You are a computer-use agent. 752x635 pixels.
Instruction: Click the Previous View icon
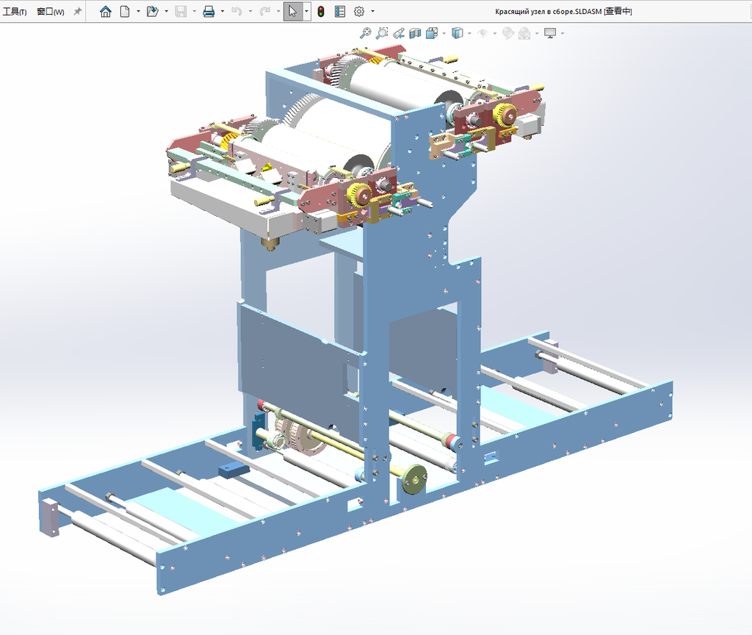coord(399,33)
